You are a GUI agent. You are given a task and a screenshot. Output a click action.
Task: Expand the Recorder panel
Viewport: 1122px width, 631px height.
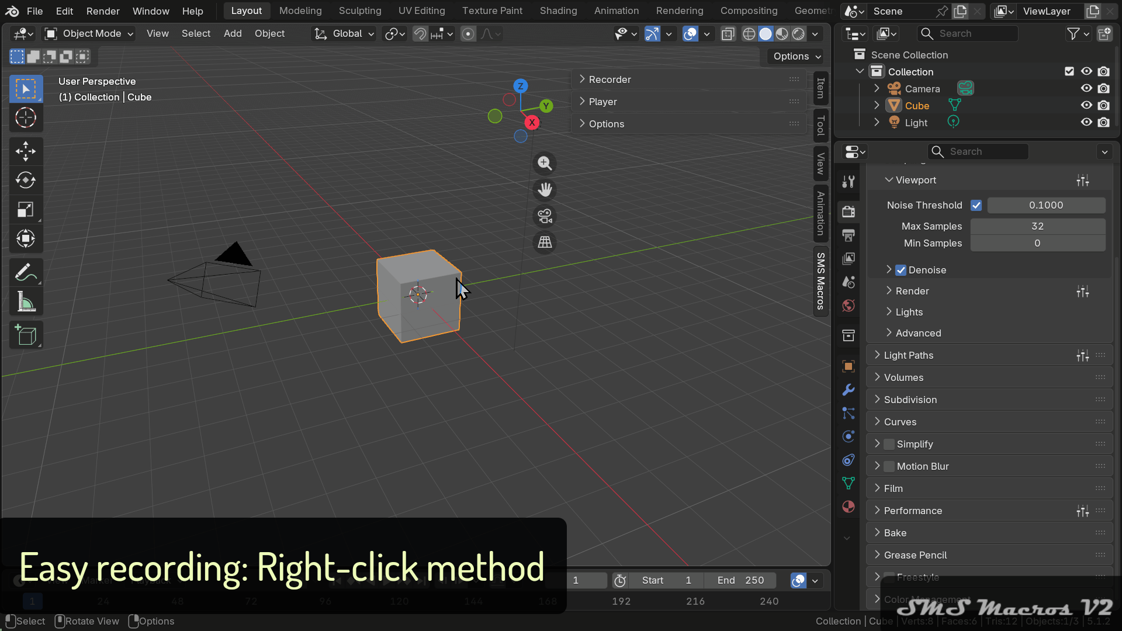point(689,79)
